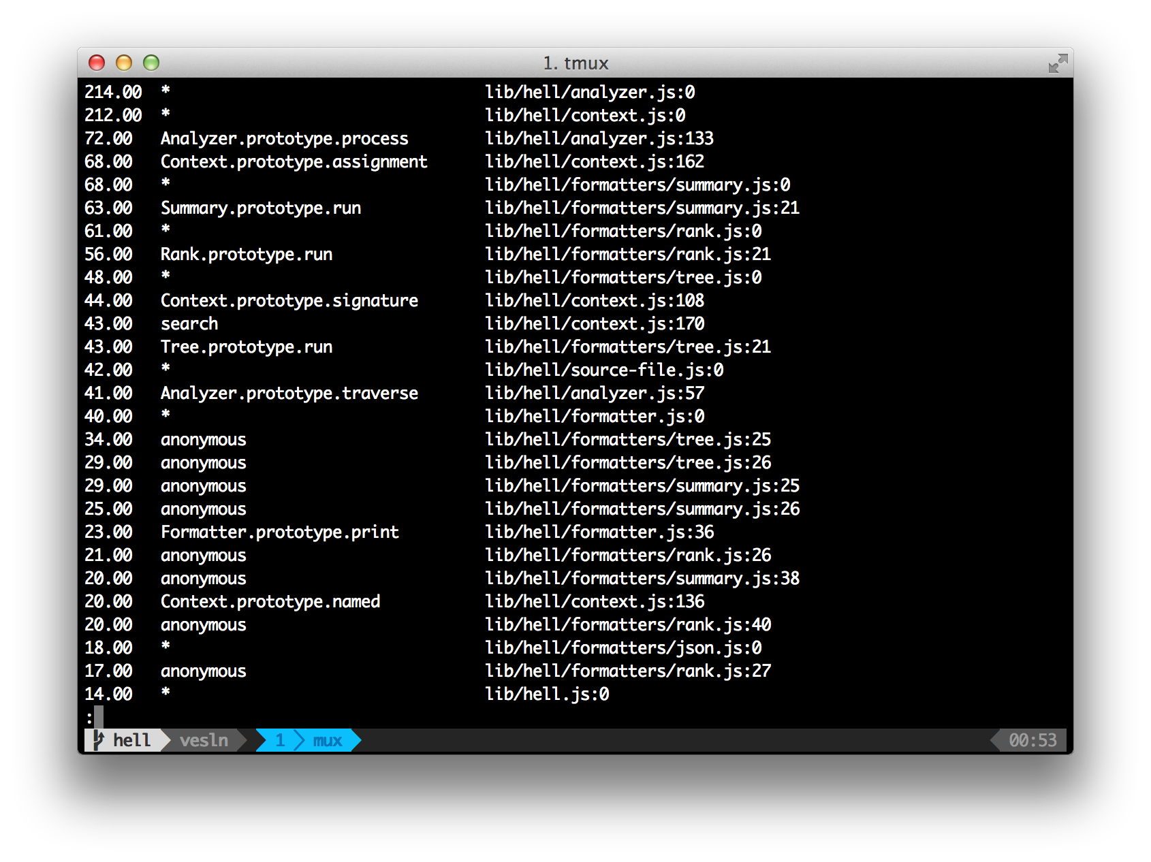Click path 'lib/hell/formatters/tree.js:0'
Screen dimensions: 1151x862
pyautogui.click(x=623, y=277)
